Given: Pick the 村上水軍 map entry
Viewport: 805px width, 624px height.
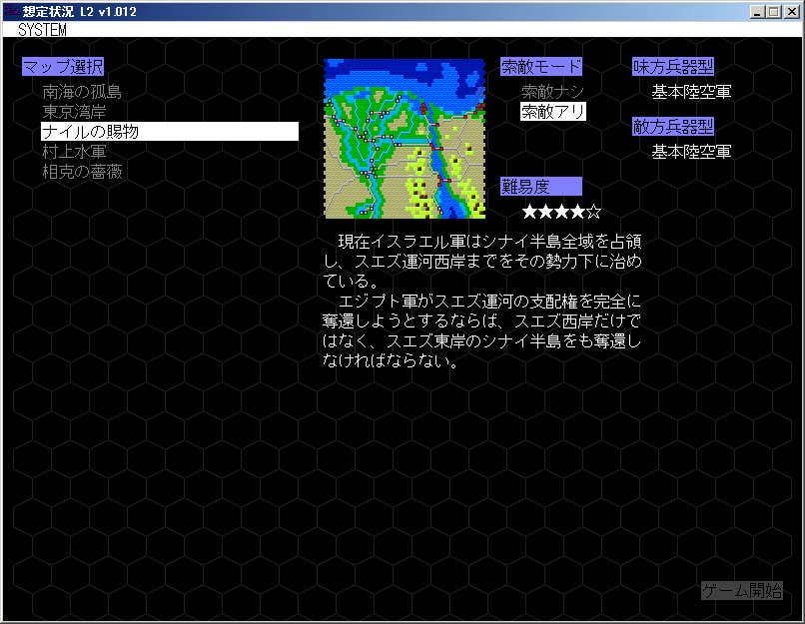Looking at the screenshot, I should pyautogui.click(x=74, y=152).
